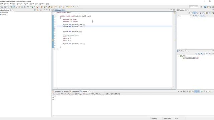Close the Main.java editor tab

[63, 10]
